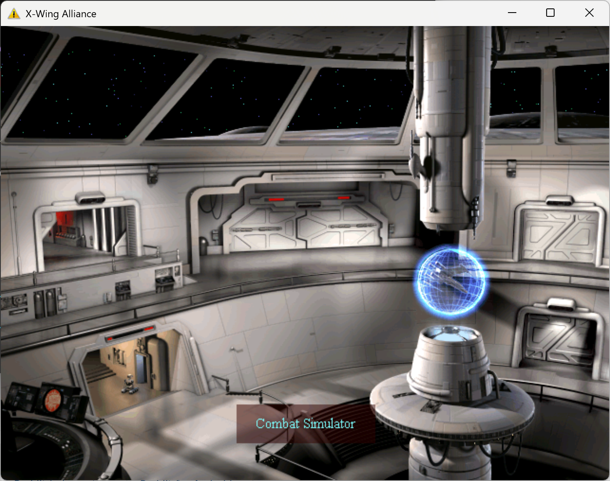Close the X-Wing Alliance window

coord(589,13)
